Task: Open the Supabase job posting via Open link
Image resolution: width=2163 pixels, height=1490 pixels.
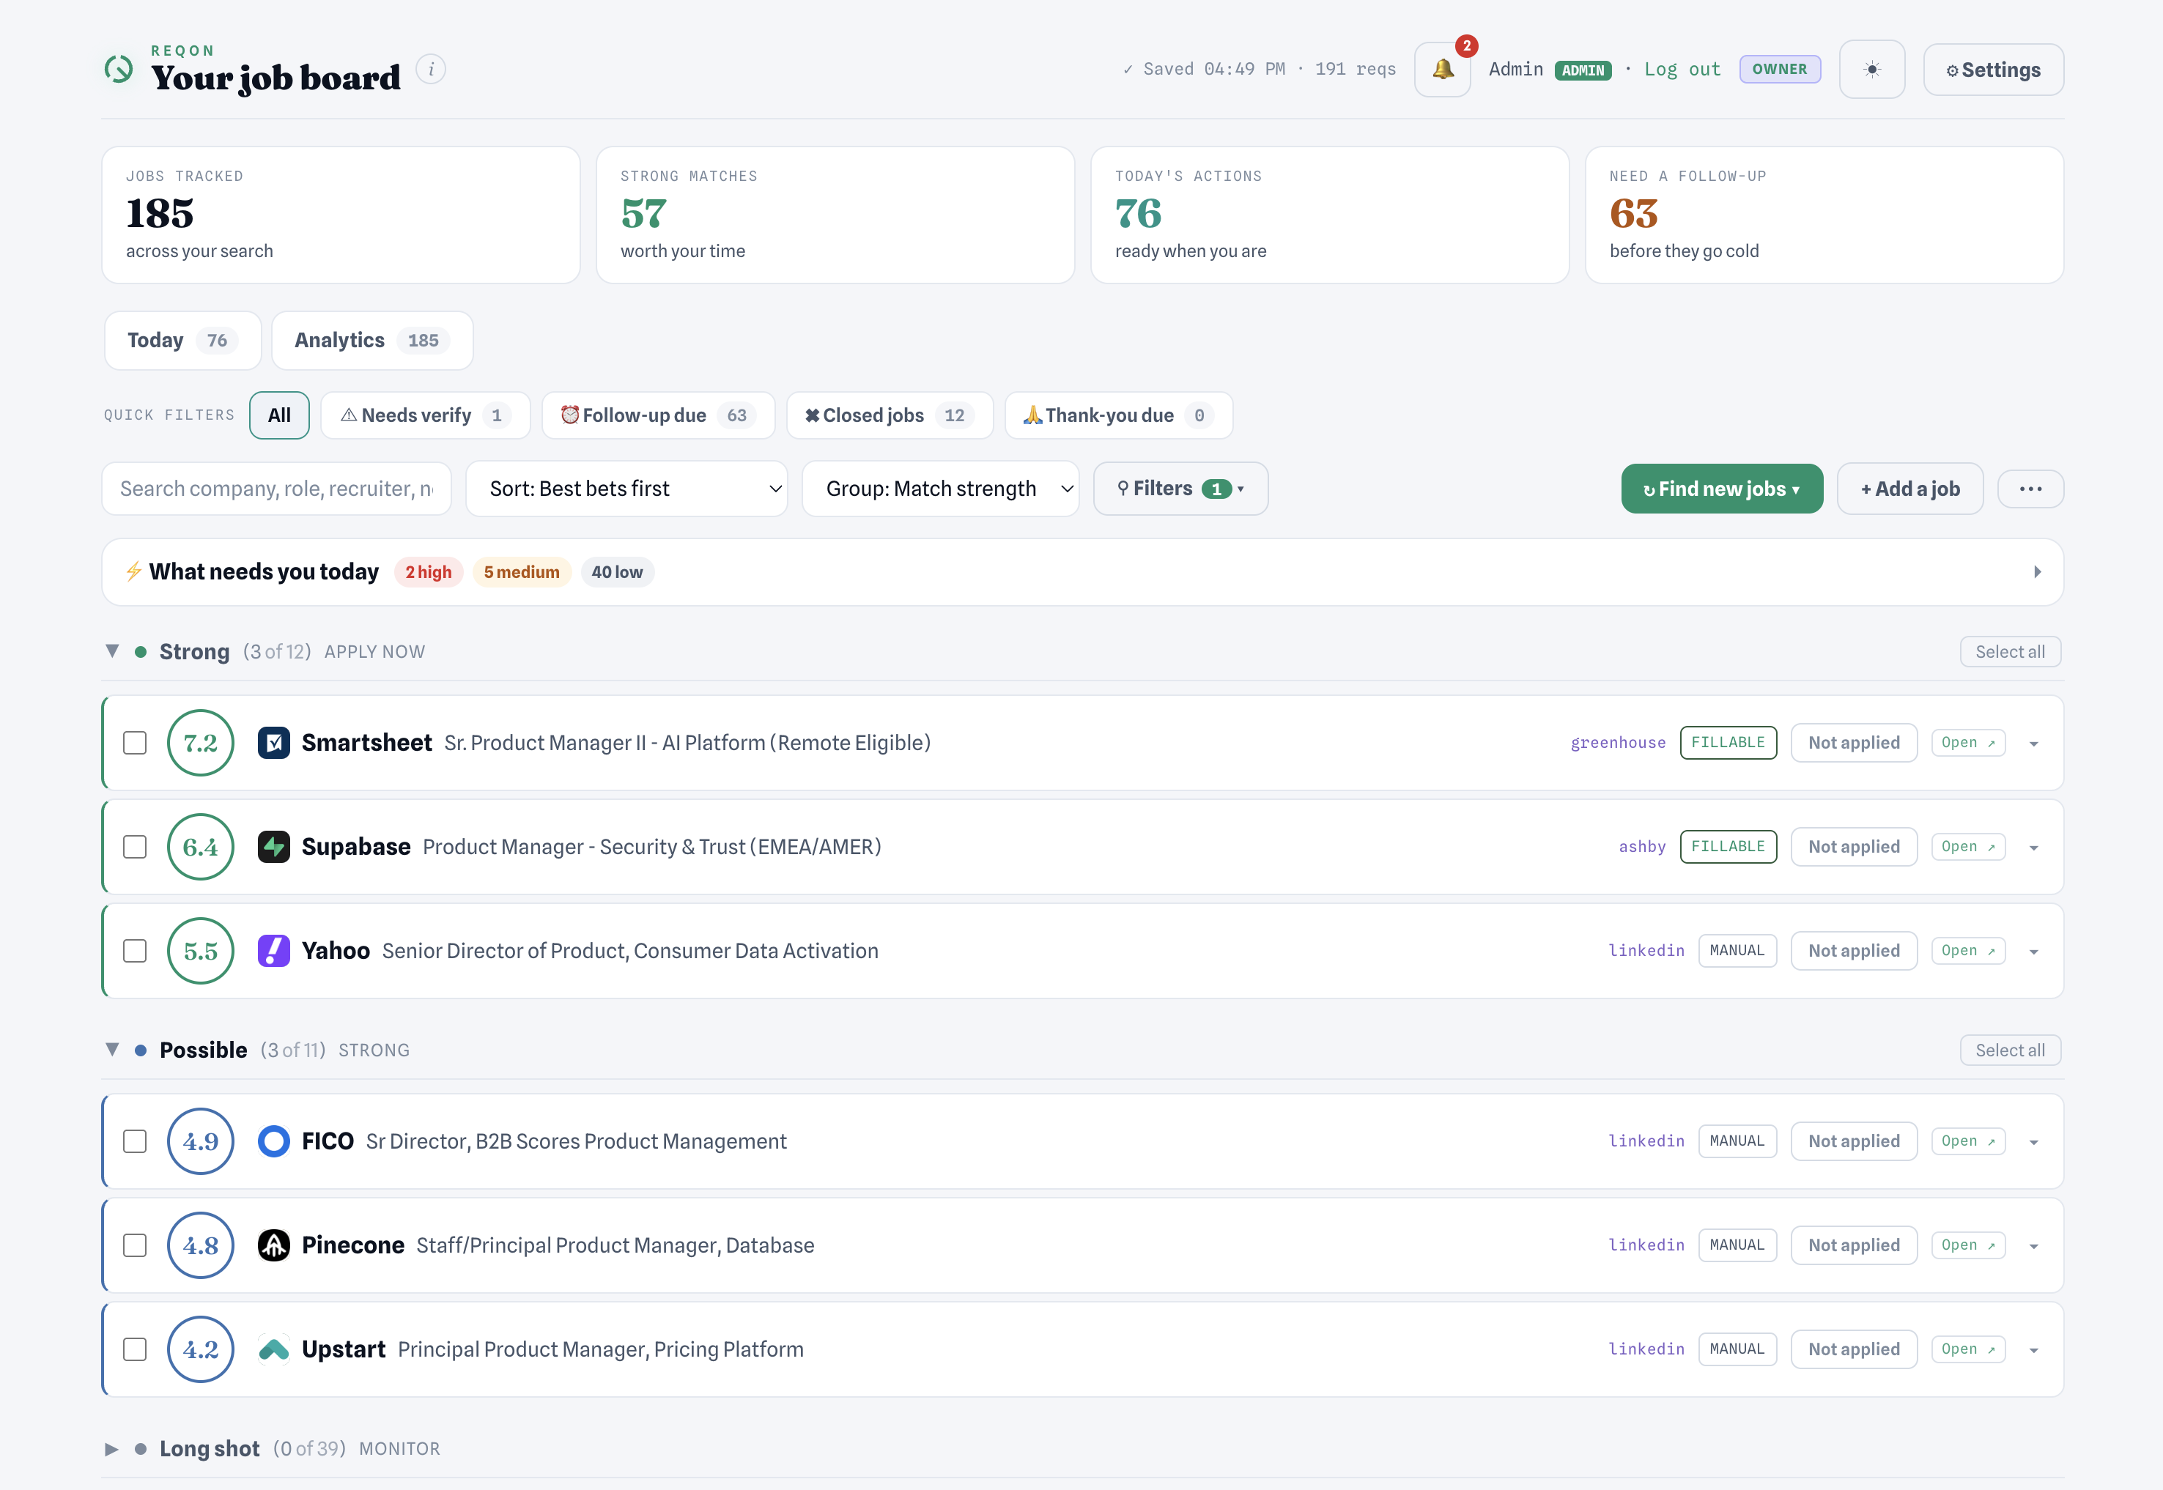Action: pos(1968,847)
